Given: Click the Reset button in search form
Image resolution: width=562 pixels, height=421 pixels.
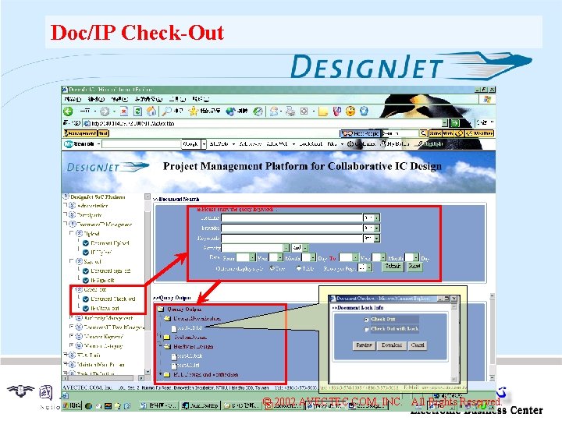Looking at the screenshot, I should pos(414,267).
